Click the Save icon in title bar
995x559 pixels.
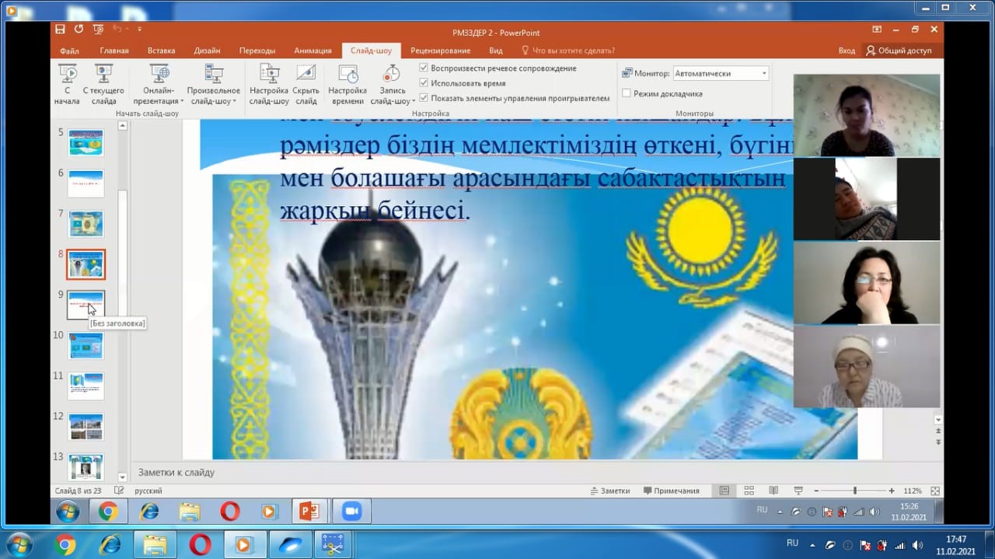[60, 30]
